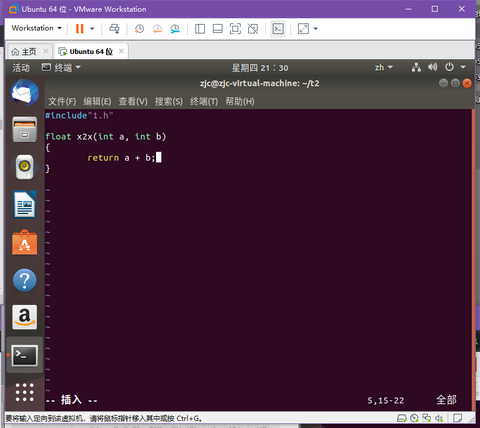Show applications grid in the dock
Viewport: 480px width, 428px height.
25,392
